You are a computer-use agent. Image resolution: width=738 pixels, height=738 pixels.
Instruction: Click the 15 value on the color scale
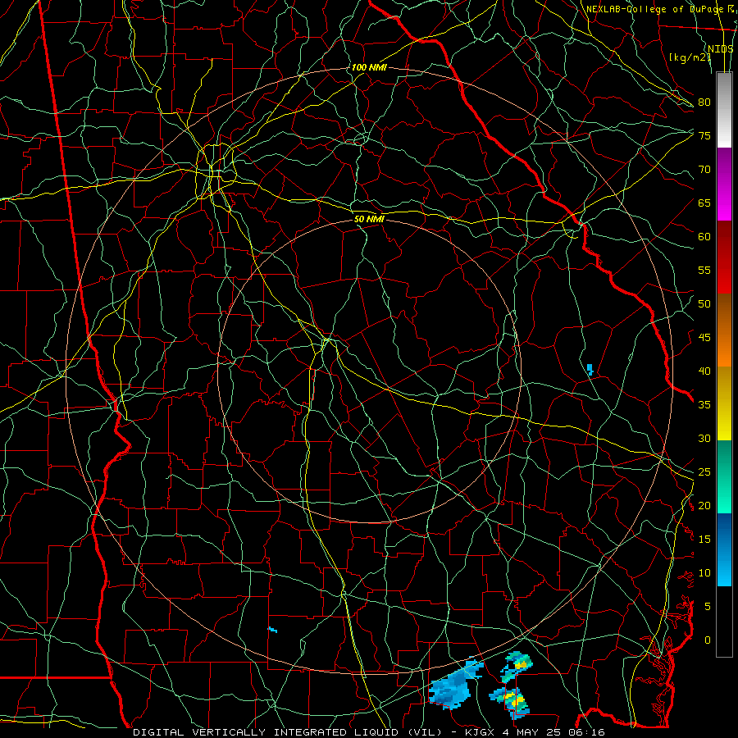pos(704,540)
